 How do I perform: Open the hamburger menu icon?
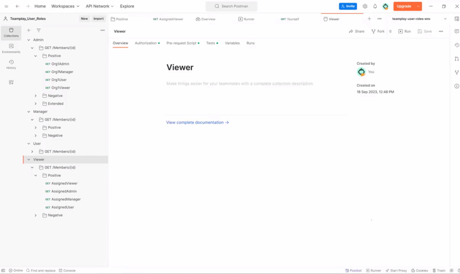point(6,6)
